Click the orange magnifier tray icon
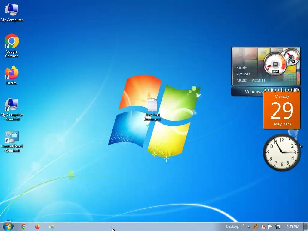 pos(256,227)
